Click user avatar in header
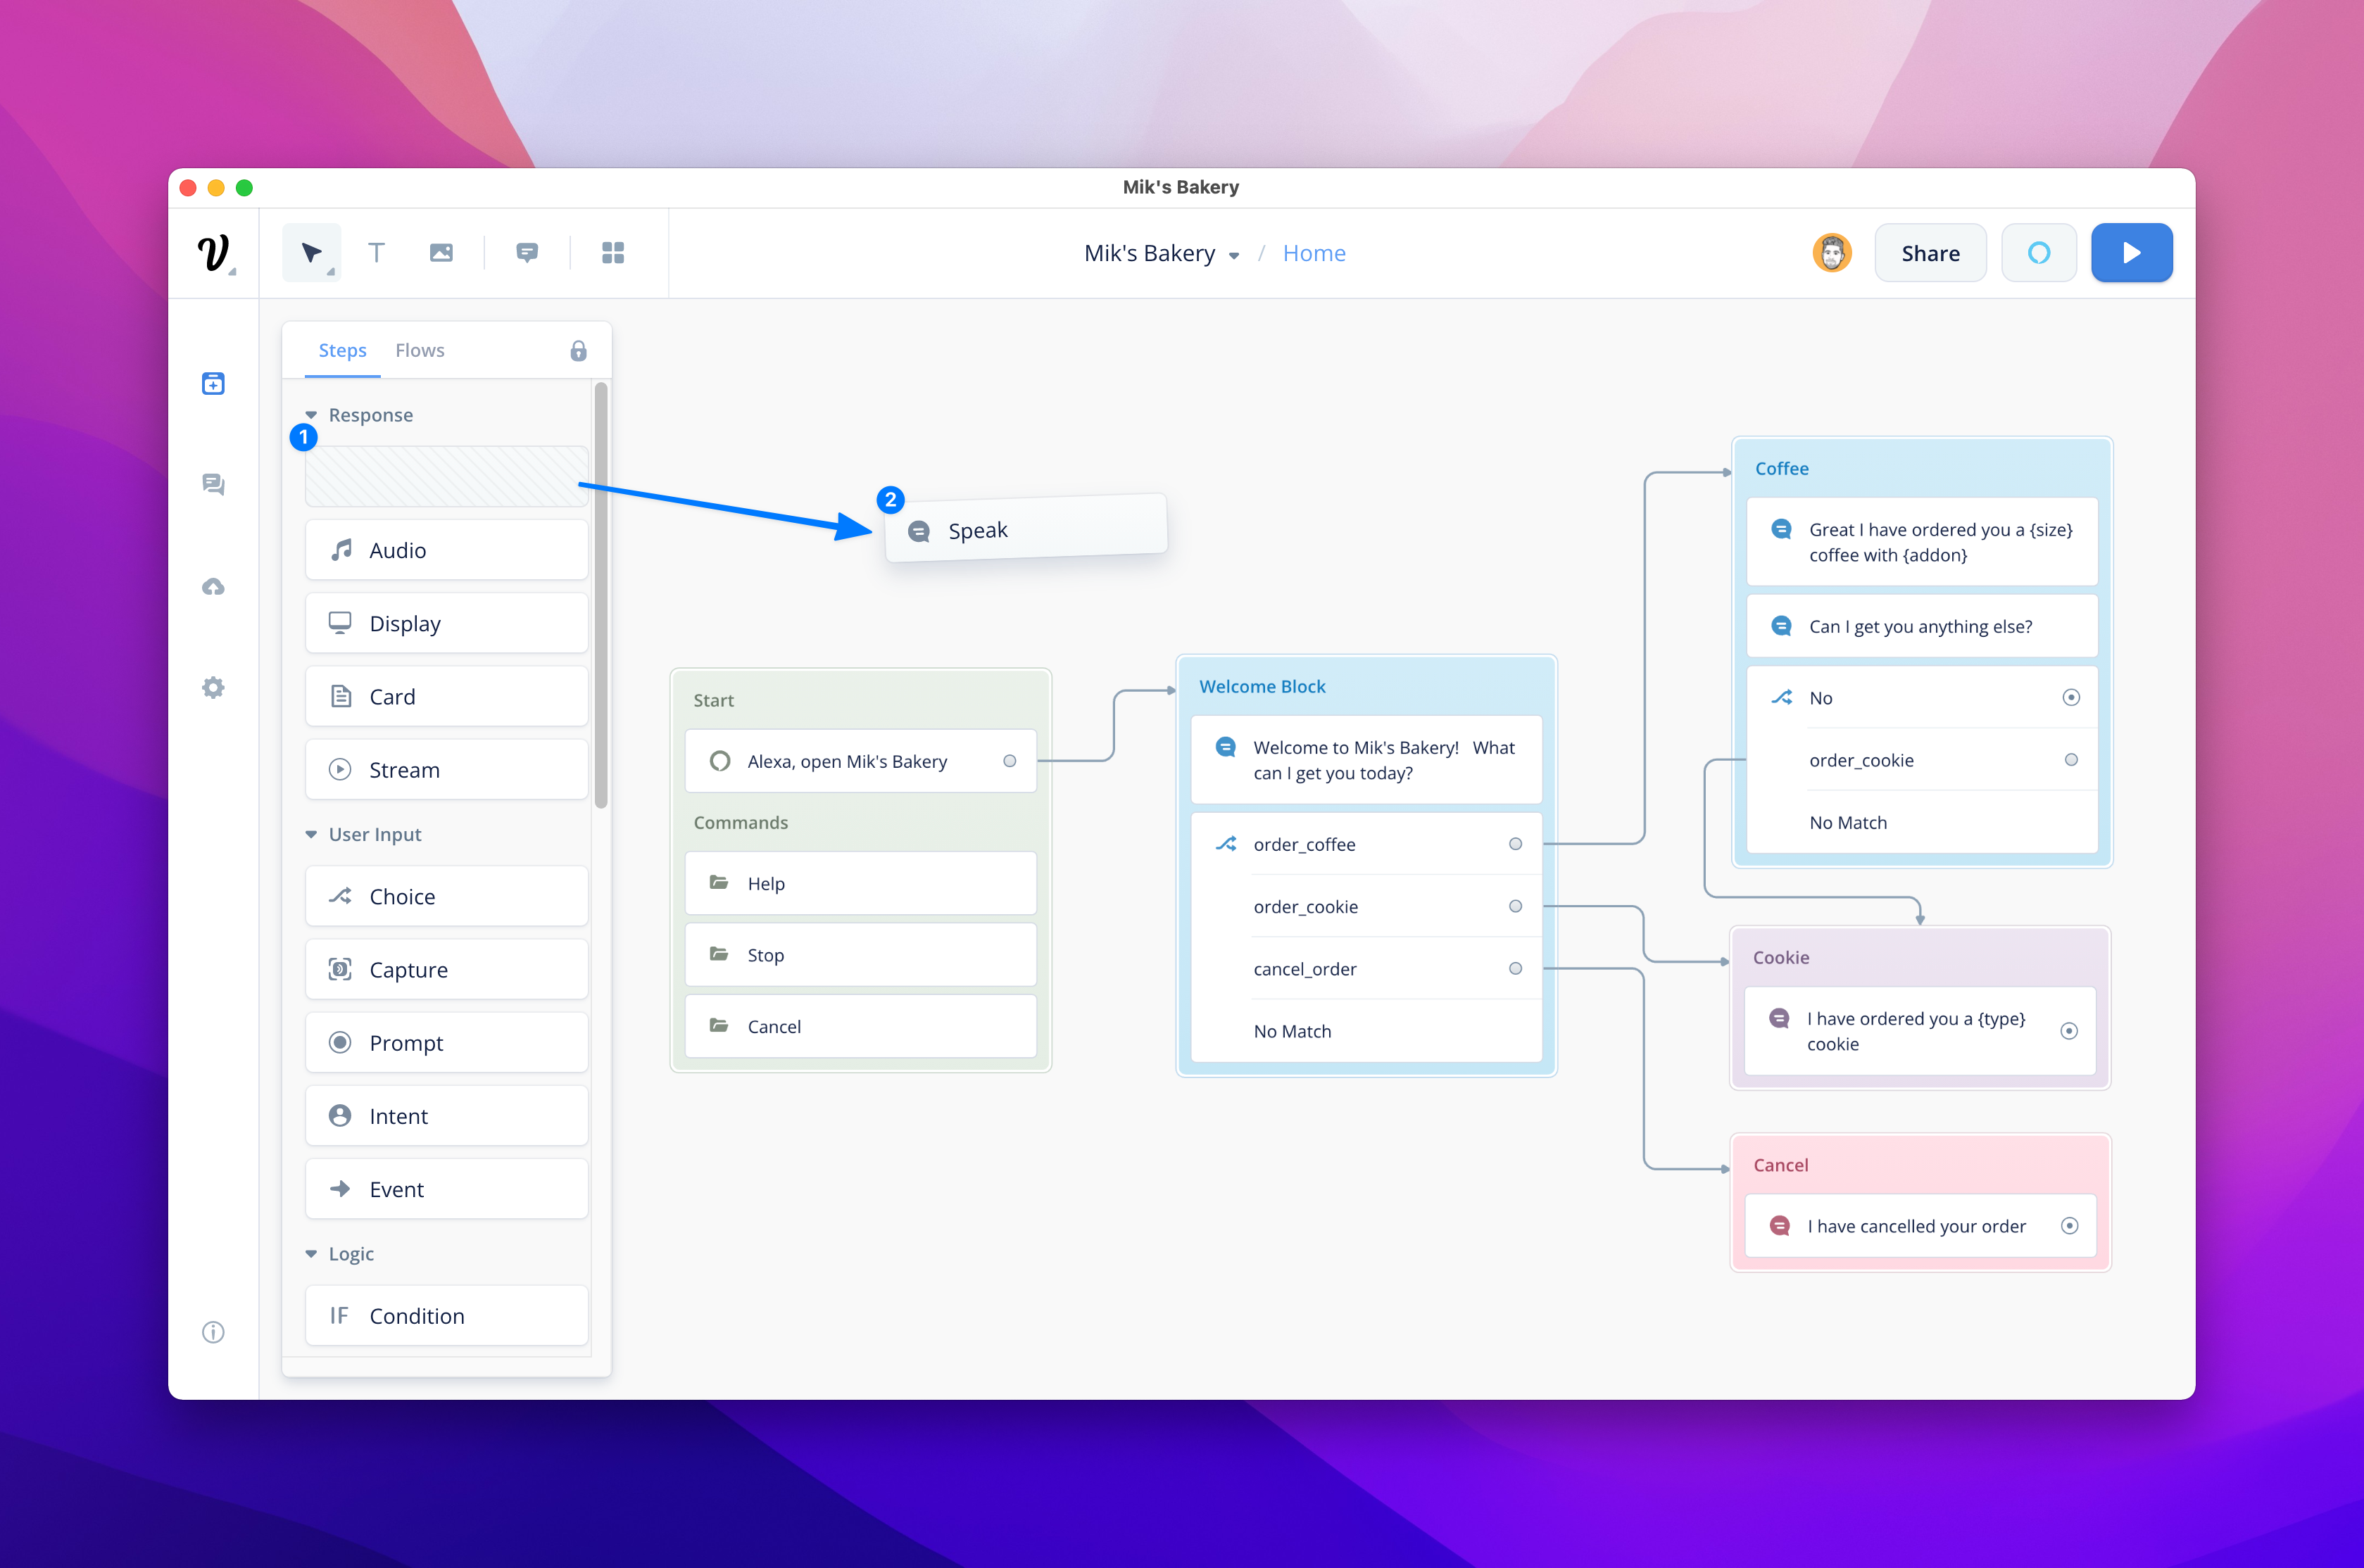Viewport: 2364px width, 1568px height. (x=1832, y=253)
